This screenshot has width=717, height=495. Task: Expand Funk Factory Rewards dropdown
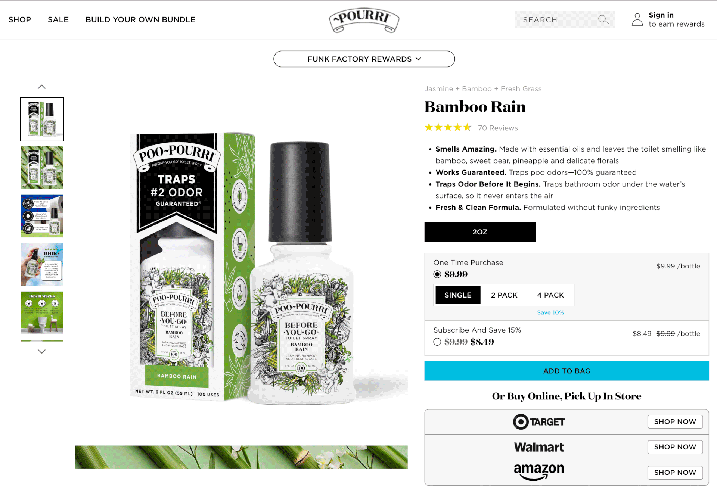364,59
